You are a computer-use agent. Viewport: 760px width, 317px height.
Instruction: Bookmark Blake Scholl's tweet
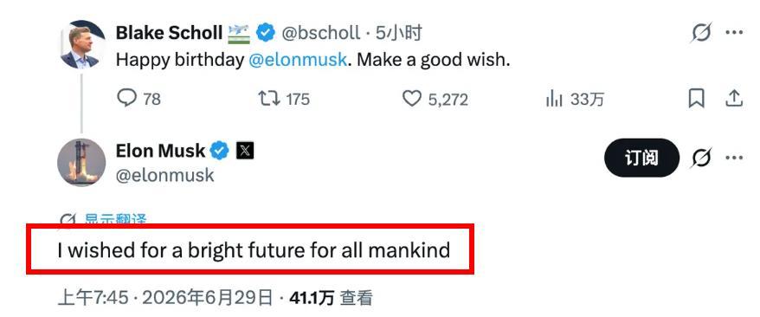[x=697, y=99]
